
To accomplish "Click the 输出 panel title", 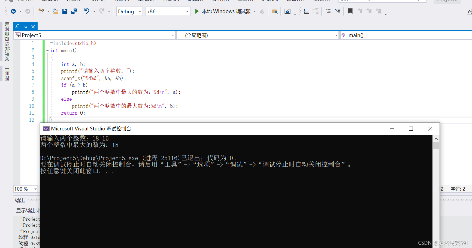I will (x=20, y=201).
